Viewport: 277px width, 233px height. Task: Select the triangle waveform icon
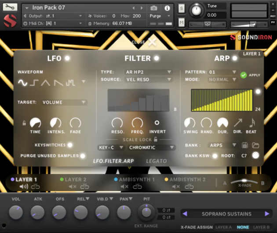click(x=46, y=82)
